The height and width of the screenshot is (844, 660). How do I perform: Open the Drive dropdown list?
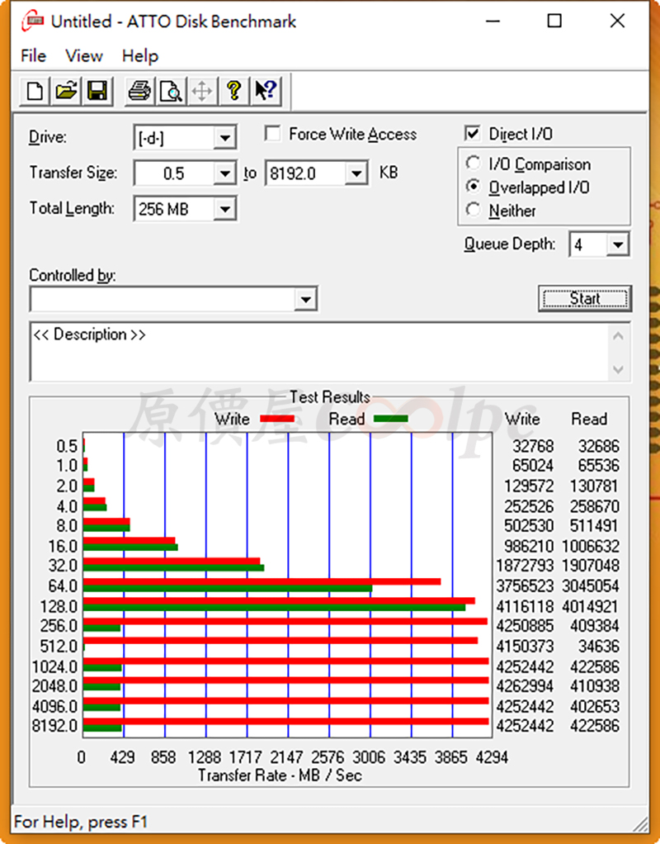[x=225, y=138]
